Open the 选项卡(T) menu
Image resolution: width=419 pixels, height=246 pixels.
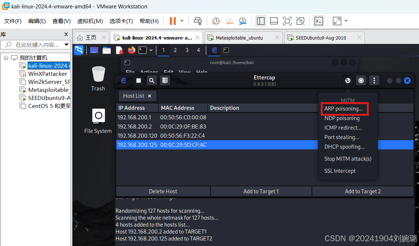click(x=121, y=21)
